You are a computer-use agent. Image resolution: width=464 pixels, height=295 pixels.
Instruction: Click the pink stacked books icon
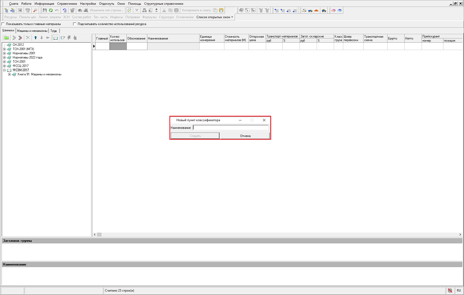[x=333, y=10]
